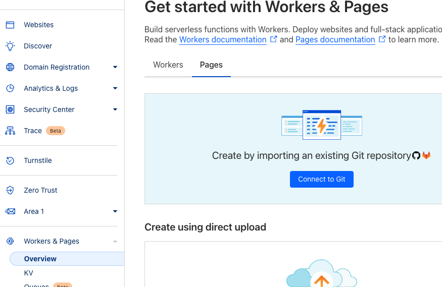The height and width of the screenshot is (287, 442).
Task: Open the Pages documentation link
Action: tap(335, 40)
